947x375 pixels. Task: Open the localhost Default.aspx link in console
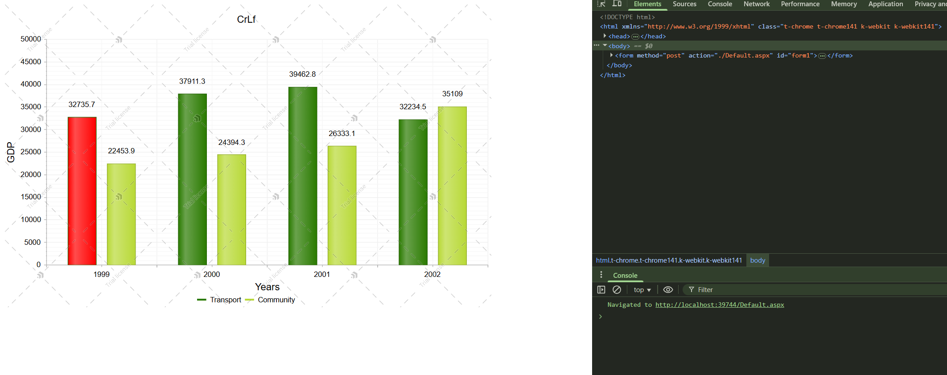pyautogui.click(x=719, y=305)
